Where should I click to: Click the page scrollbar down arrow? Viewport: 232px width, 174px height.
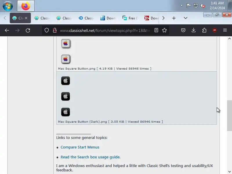(x=229, y=172)
